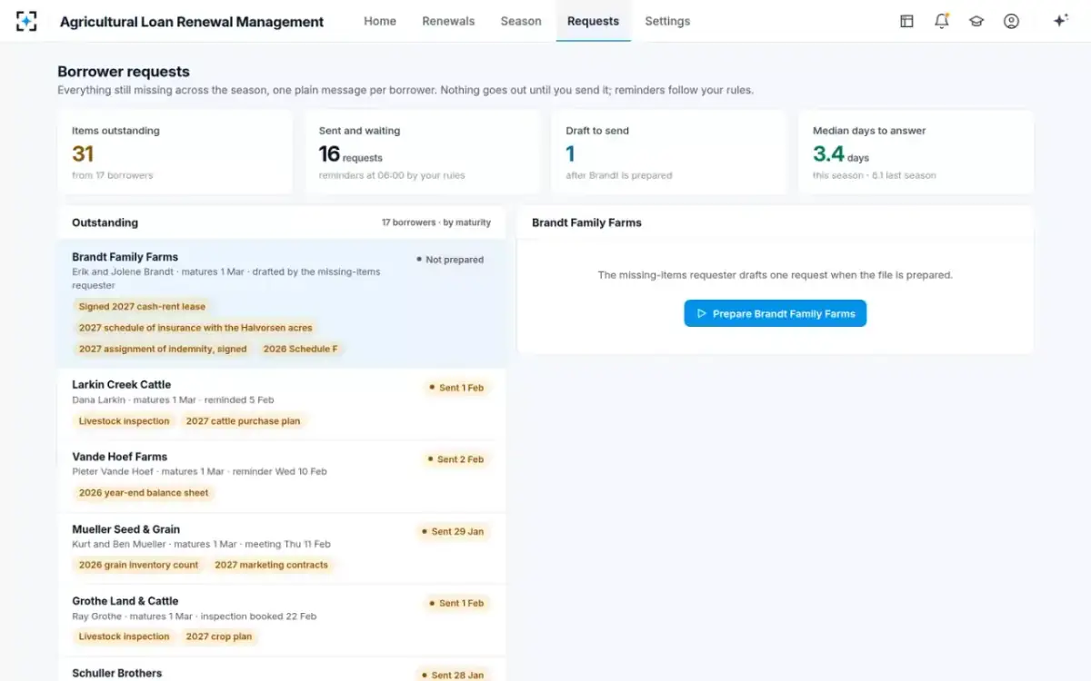
Task: Click the Sent 28 Jan status badge
Action: 453,675
